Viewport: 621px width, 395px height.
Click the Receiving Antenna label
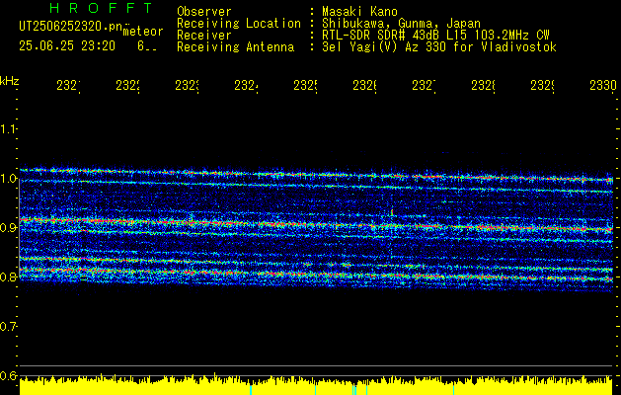[x=236, y=47]
